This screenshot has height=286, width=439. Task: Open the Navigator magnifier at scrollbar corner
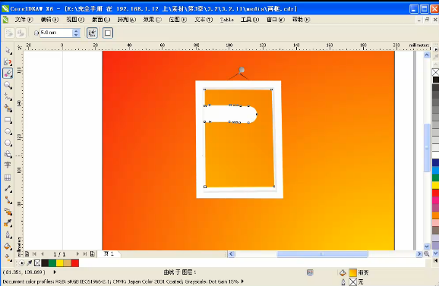(426, 254)
